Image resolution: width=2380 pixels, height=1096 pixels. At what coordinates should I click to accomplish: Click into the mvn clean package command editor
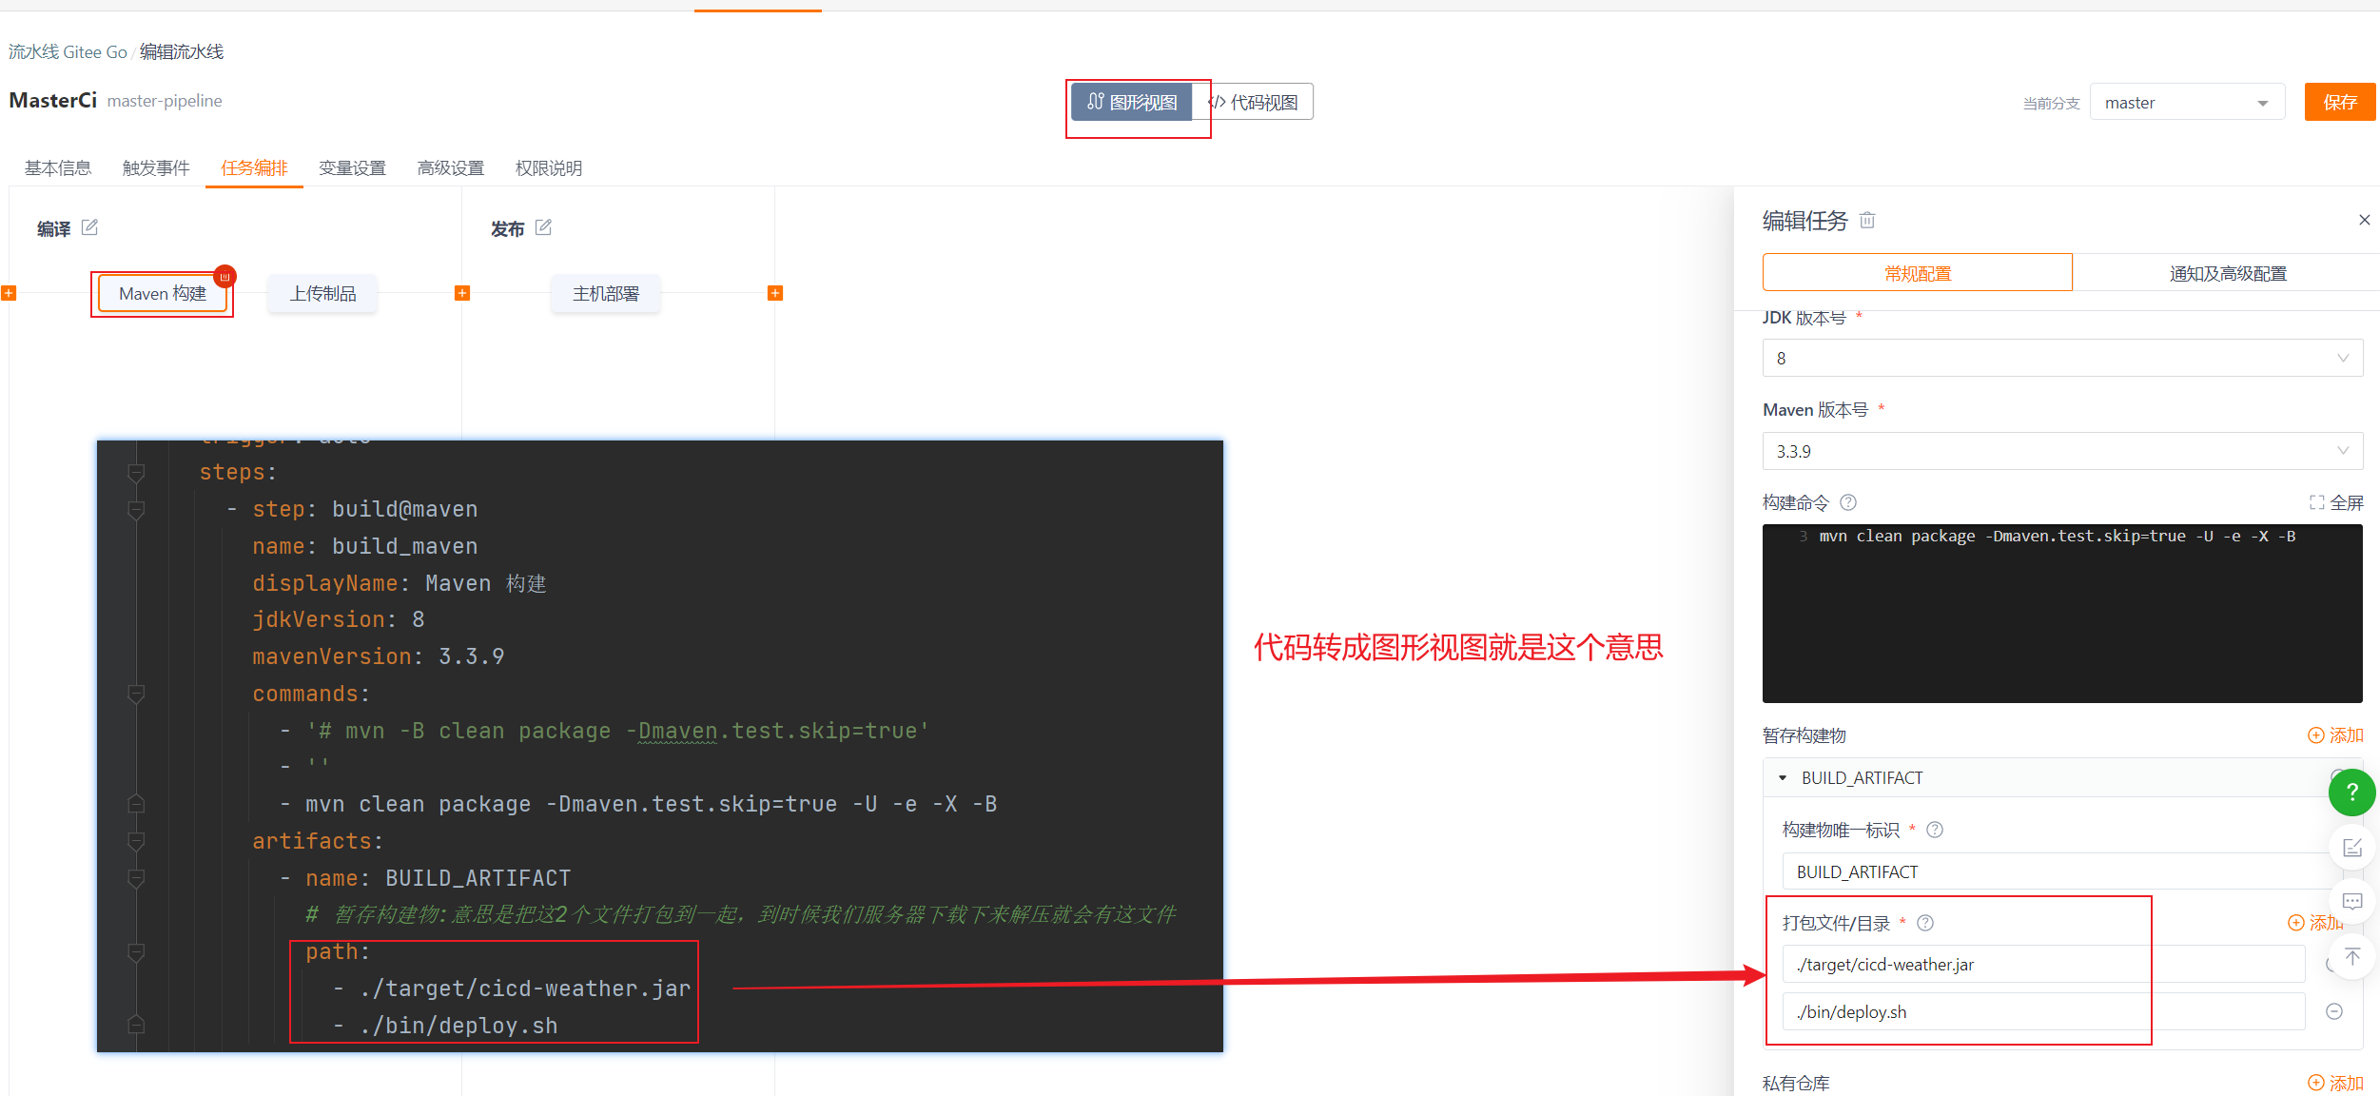[2062, 614]
